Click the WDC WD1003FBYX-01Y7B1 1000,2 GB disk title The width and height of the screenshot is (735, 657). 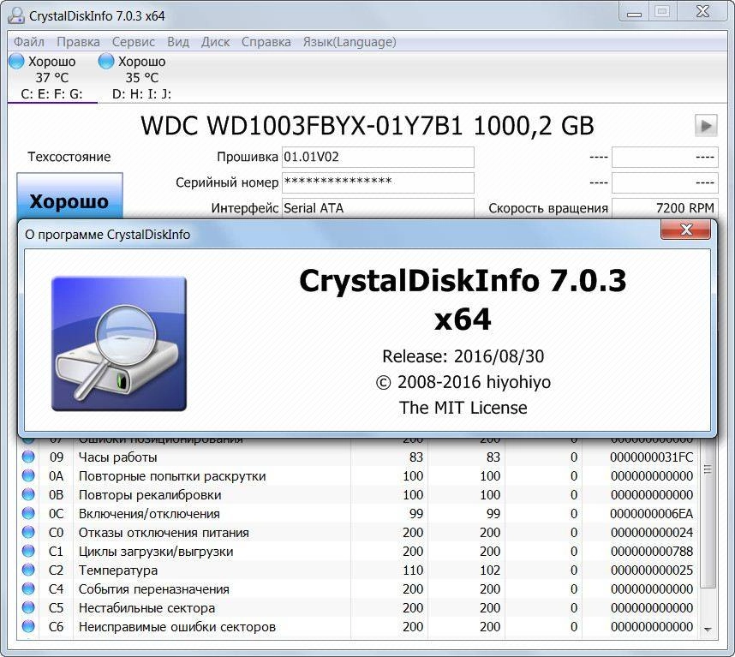[367, 126]
